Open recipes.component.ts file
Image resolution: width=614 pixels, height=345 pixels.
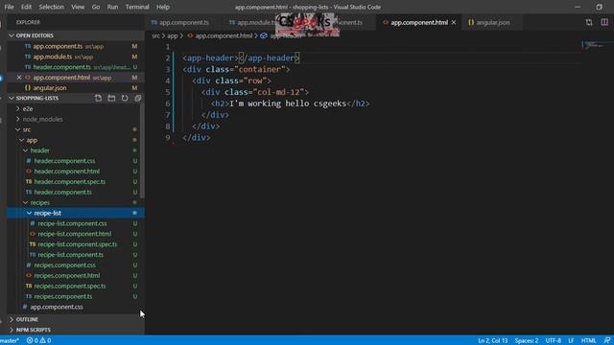[x=63, y=296]
